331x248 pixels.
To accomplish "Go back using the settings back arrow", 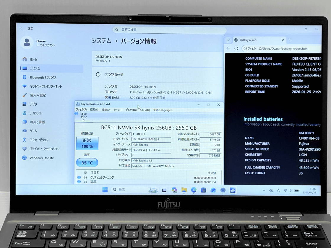I will pos(22,28).
